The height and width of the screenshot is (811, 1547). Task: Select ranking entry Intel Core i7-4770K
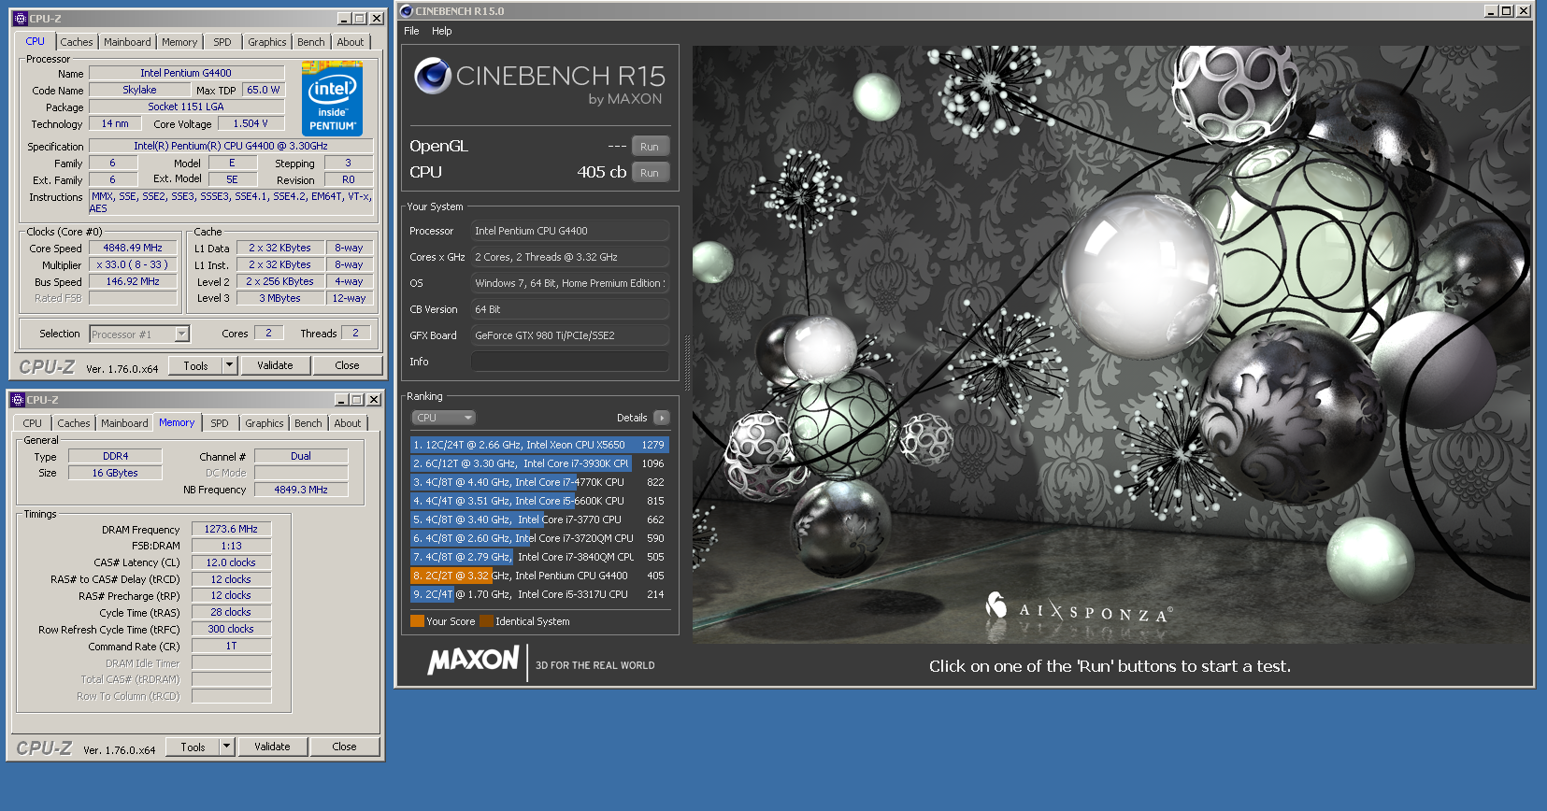tap(539, 482)
